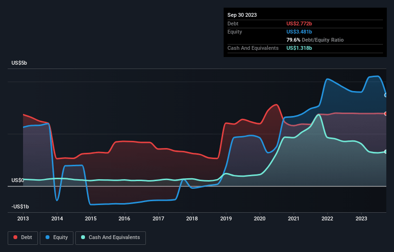This screenshot has width=394, height=252.
Task: Select the 2013 x-axis label
Action: point(23,218)
